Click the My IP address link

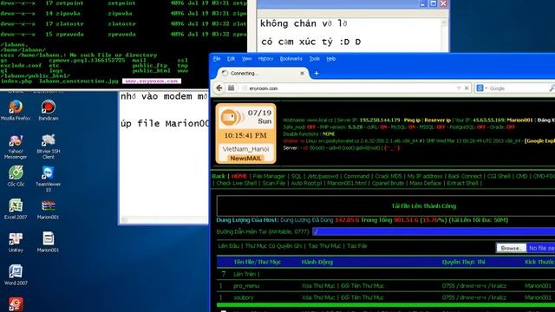coord(424,176)
